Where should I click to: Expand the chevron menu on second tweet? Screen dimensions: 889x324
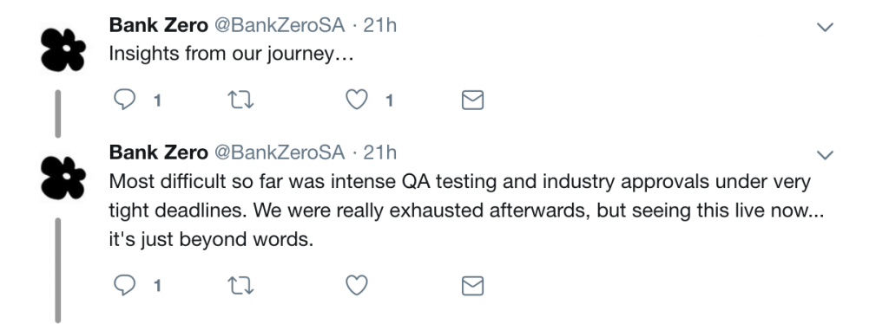pyautogui.click(x=825, y=154)
